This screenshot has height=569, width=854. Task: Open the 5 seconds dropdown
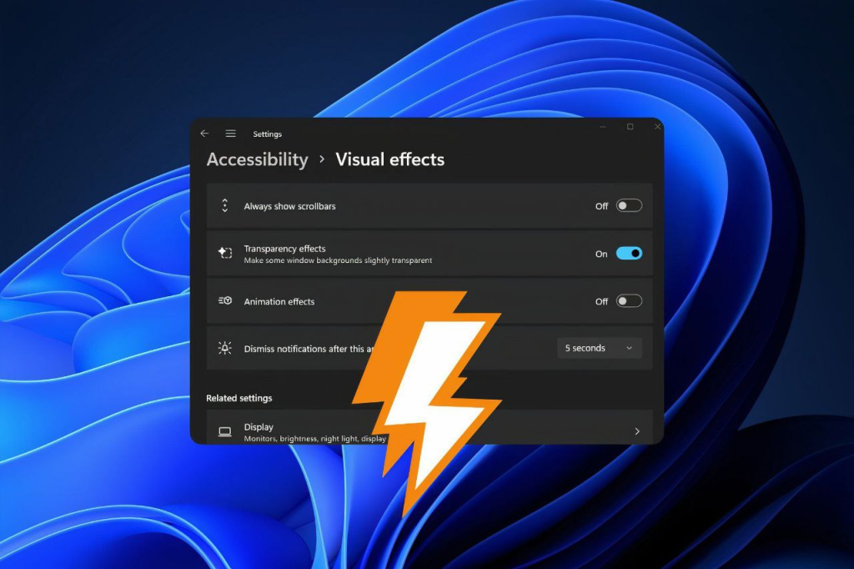coord(599,348)
